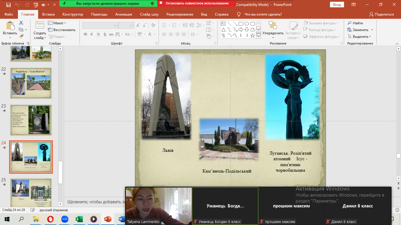This screenshot has width=401, height=225.
Task: Toggle text shadow S icon
Action: pyautogui.click(x=105, y=34)
